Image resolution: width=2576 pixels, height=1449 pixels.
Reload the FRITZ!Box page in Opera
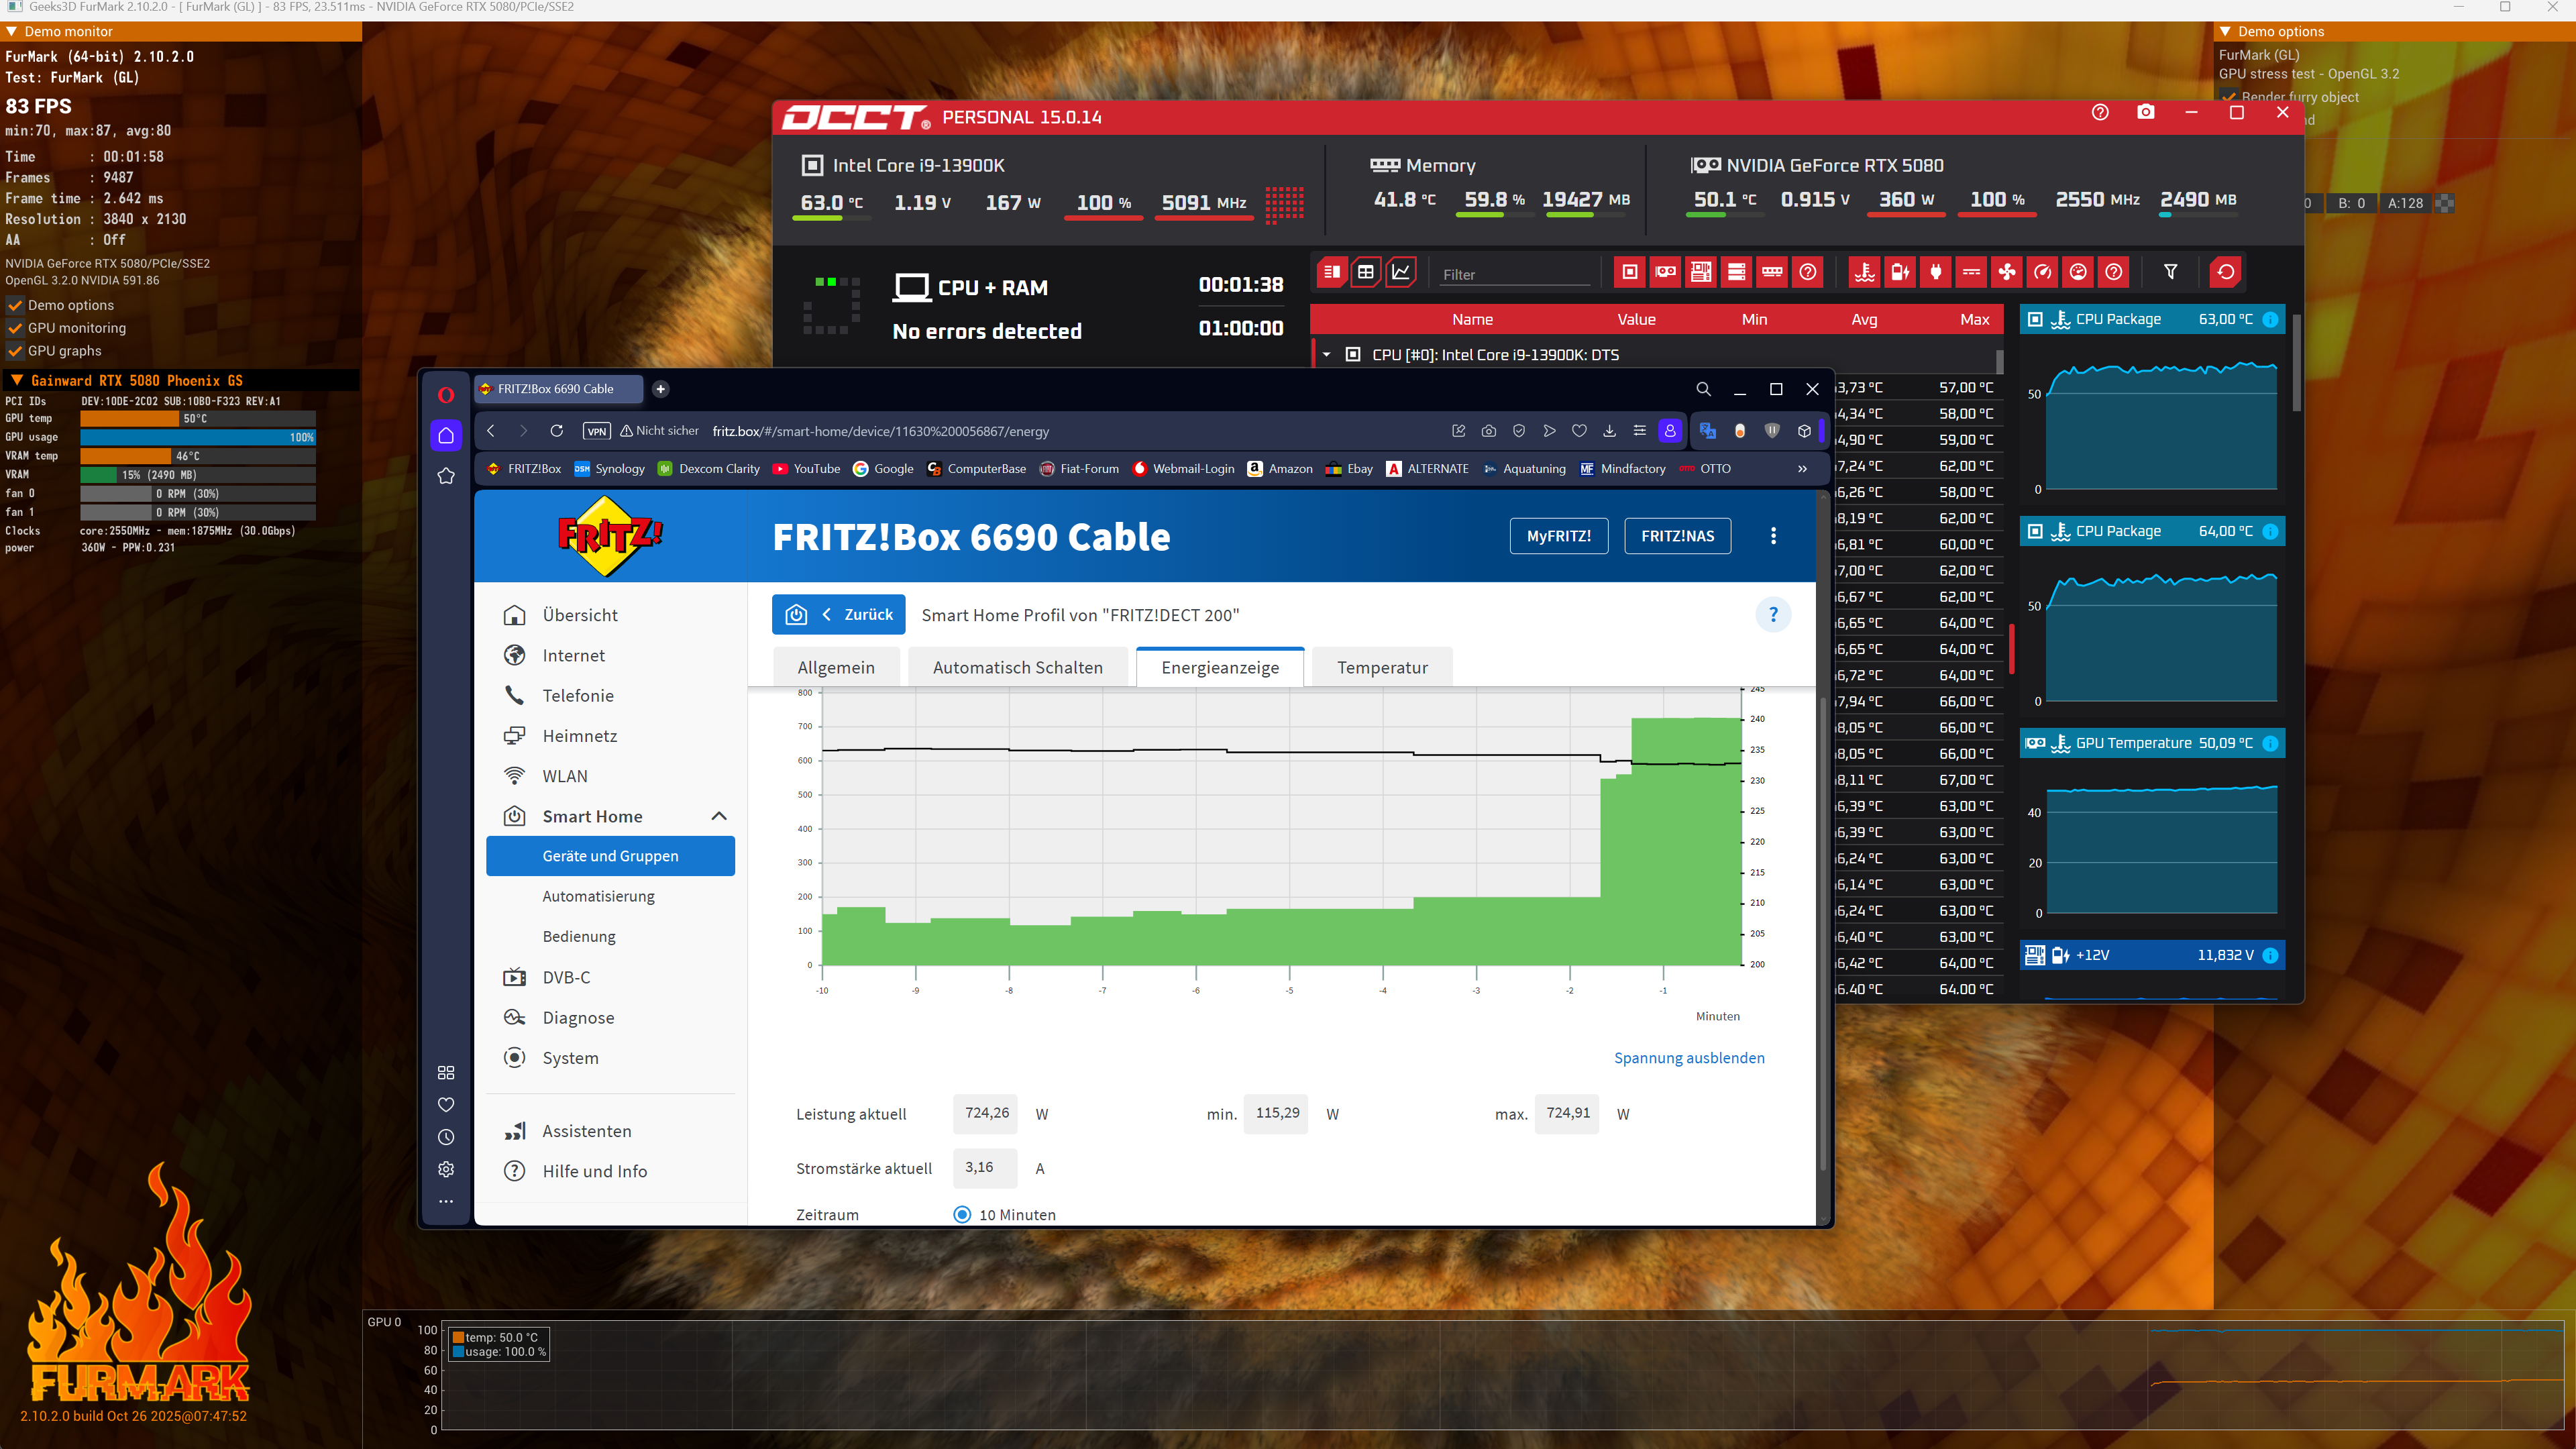pos(557,431)
